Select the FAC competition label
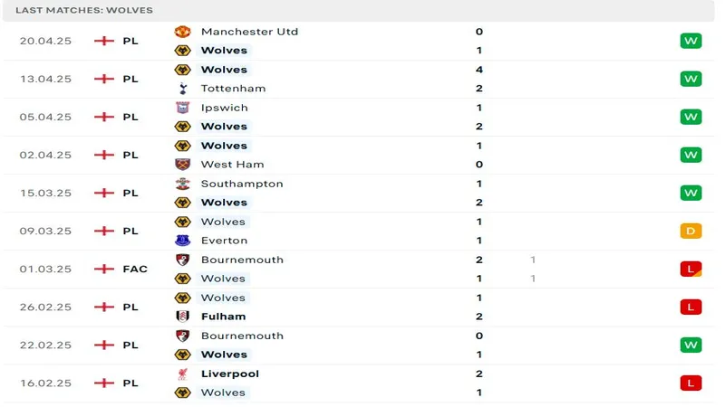The image size is (725, 407). [133, 269]
